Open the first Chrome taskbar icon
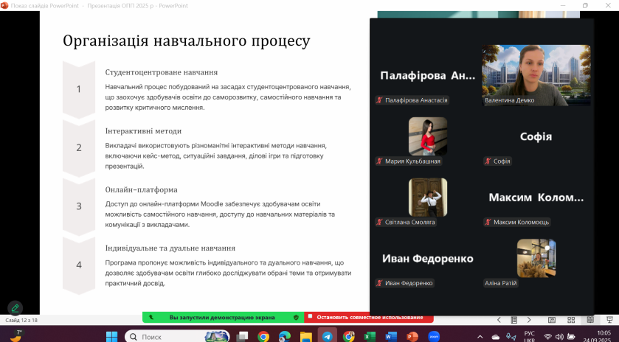 (x=263, y=337)
